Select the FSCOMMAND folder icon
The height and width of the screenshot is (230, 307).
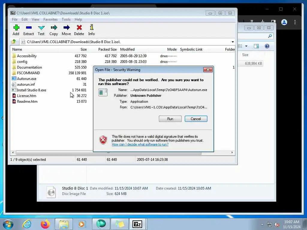14,73
